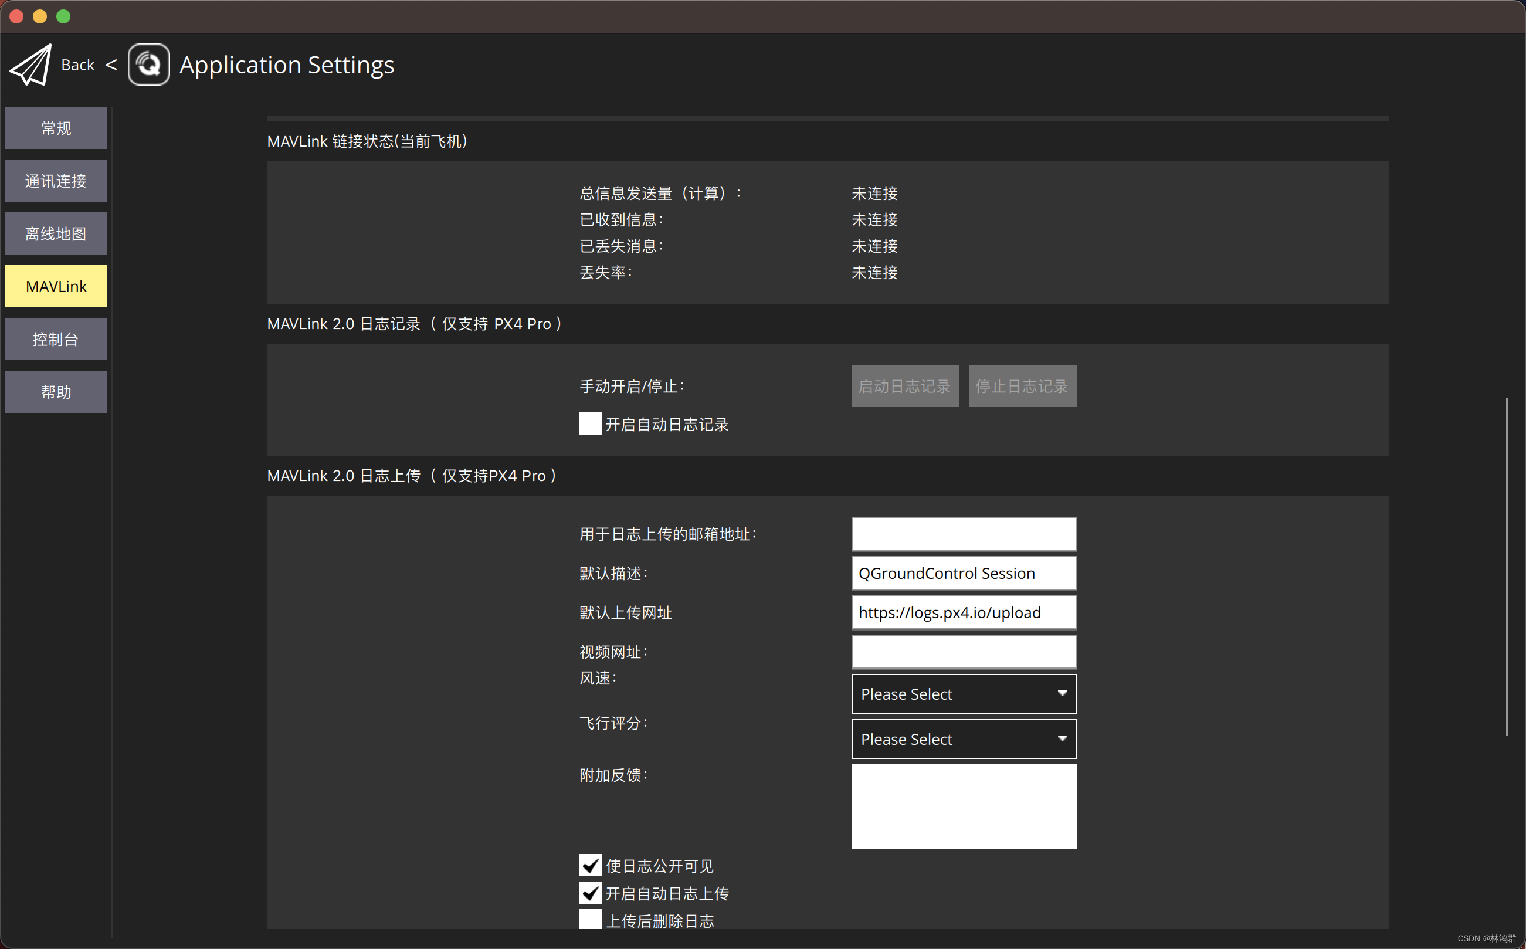This screenshot has width=1526, height=949.
Task: Switch to the 离线地图 section
Action: [x=55, y=233]
